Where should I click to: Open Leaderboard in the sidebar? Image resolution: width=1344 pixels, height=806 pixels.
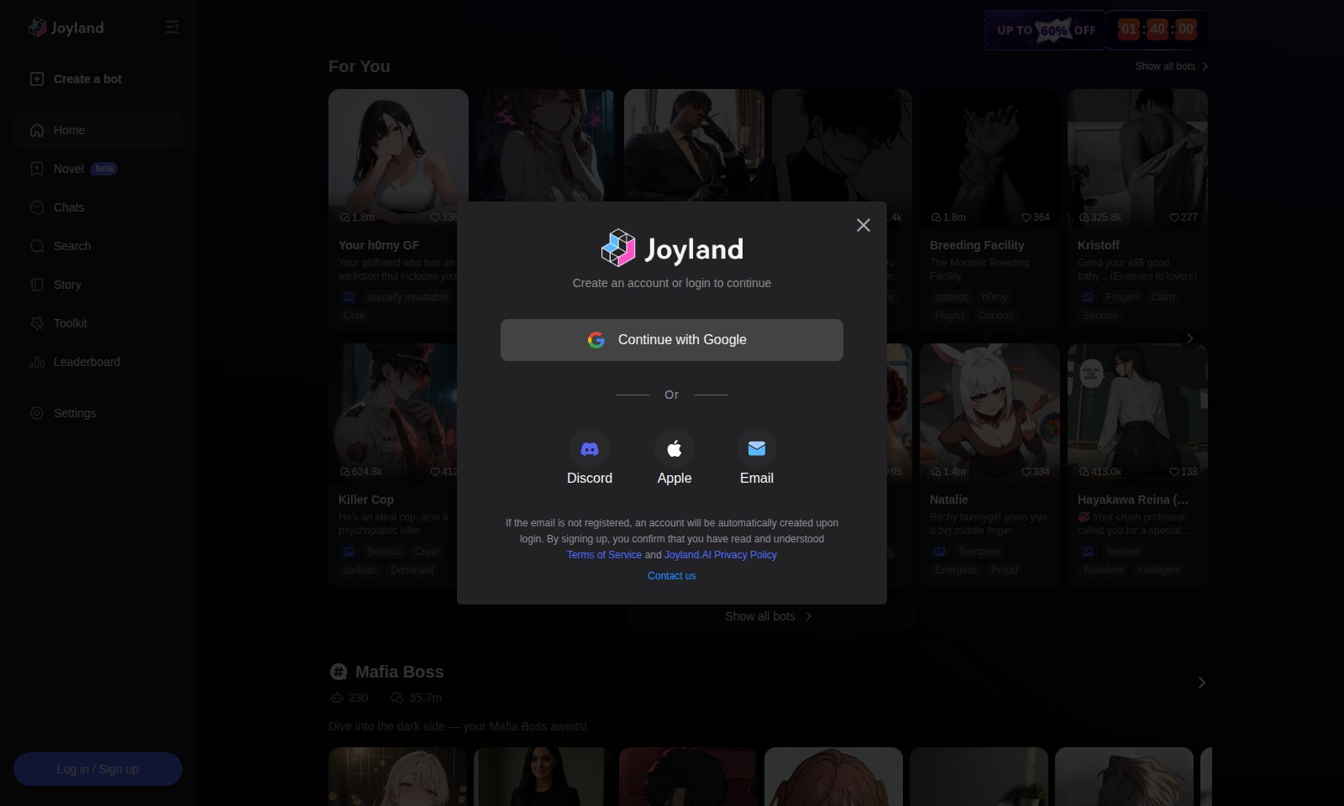coord(98,362)
